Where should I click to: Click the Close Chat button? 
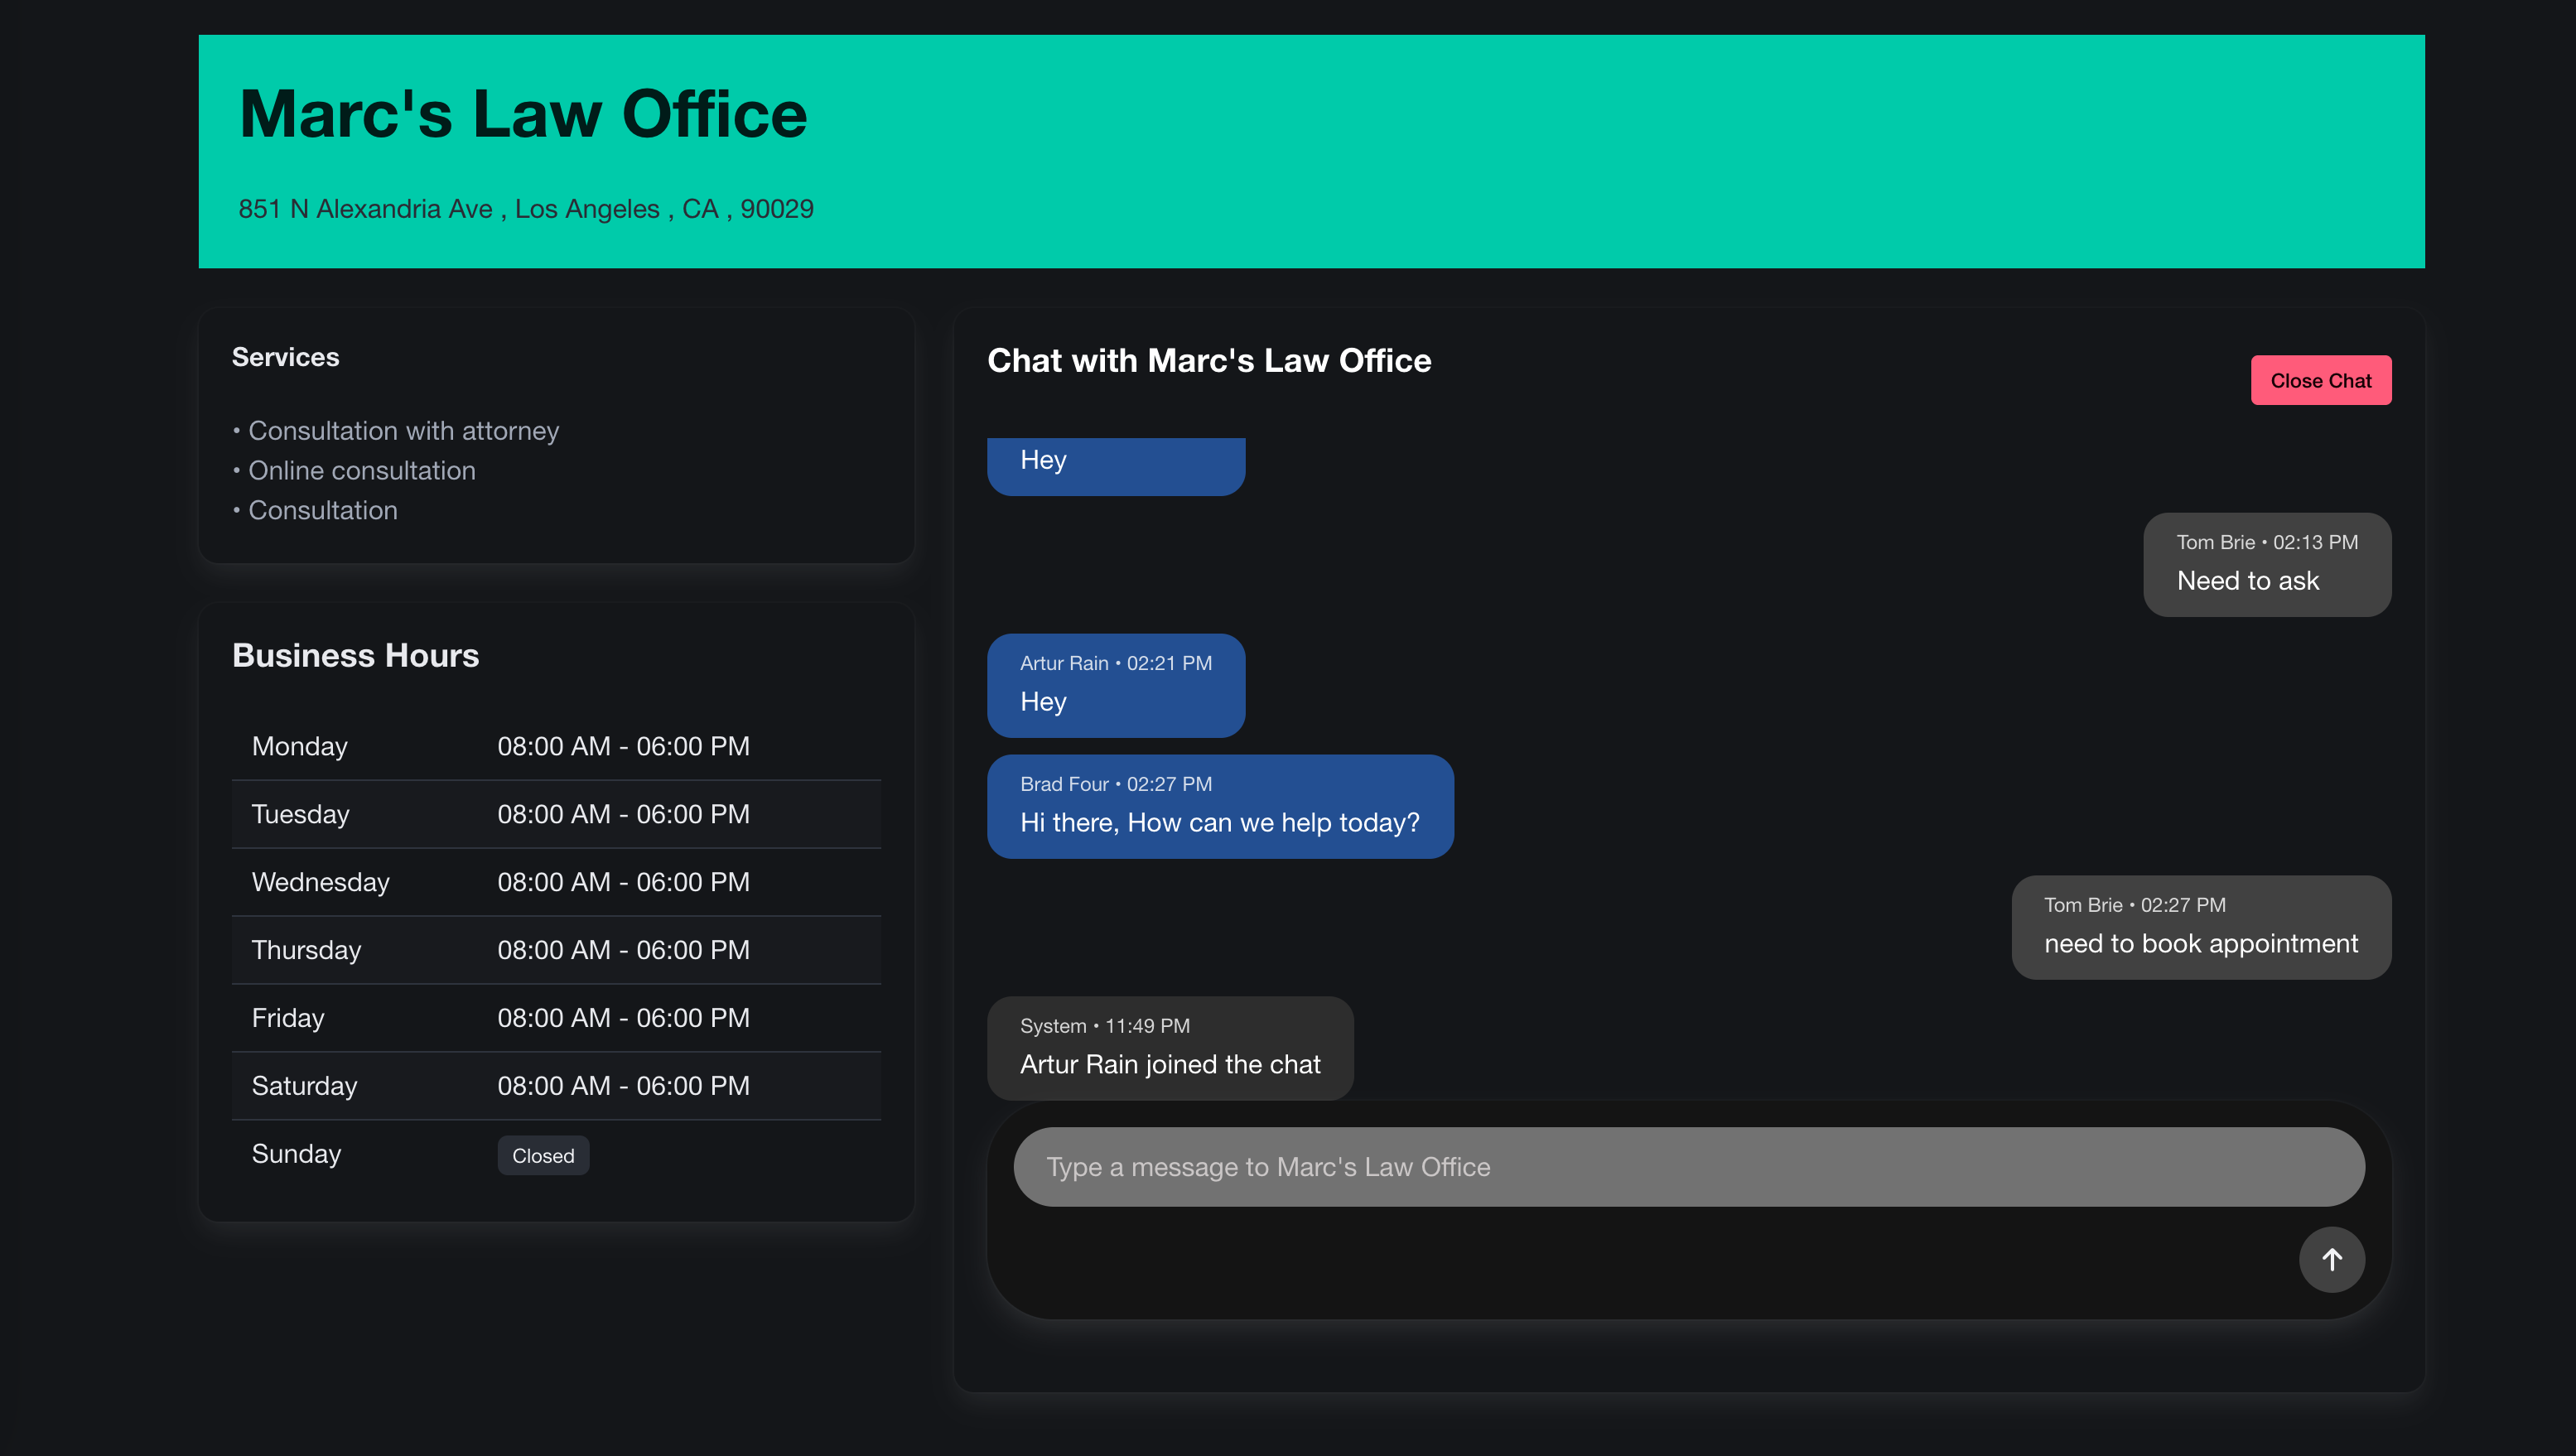click(2320, 380)
